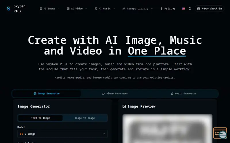Click the Model dropdown chevron arrow
The image size is (230, 143).
click(x=104, y=134)
